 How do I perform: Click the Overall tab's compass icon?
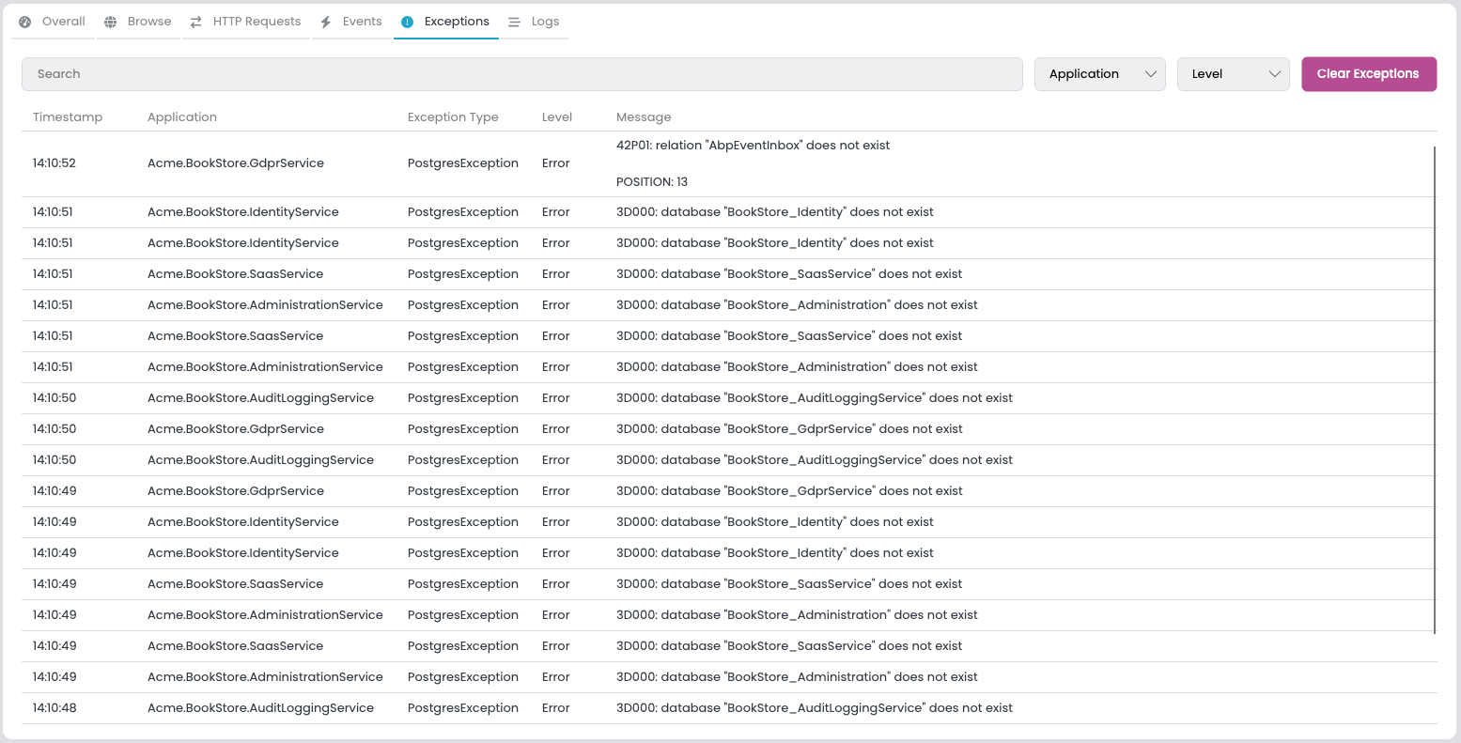23,21
